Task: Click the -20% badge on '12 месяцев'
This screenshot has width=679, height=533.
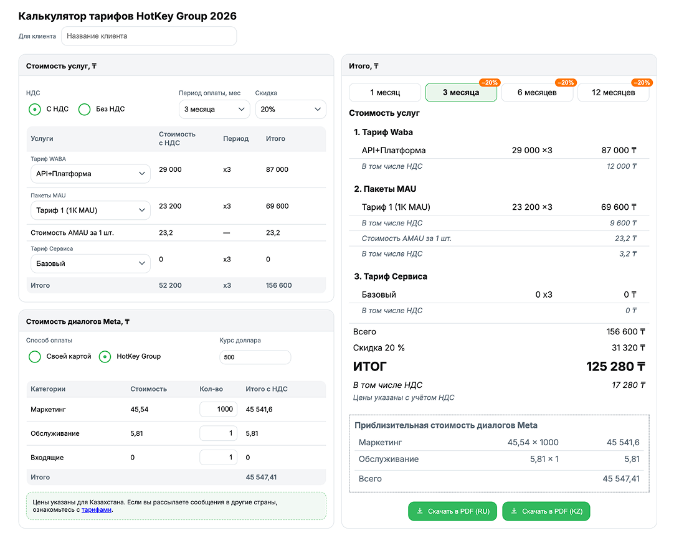Action: 642,83
